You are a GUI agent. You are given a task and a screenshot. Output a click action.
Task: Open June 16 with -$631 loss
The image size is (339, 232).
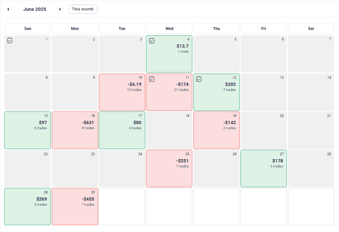click(x=75, y=130)
